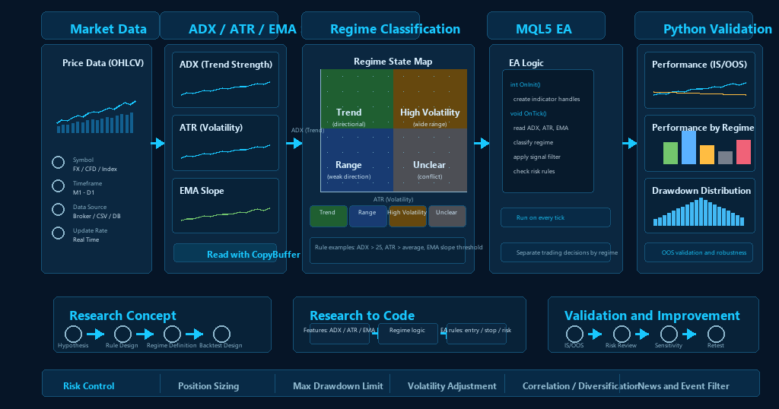Click the green bar in Performance by Regime

(x=671, y=154)
